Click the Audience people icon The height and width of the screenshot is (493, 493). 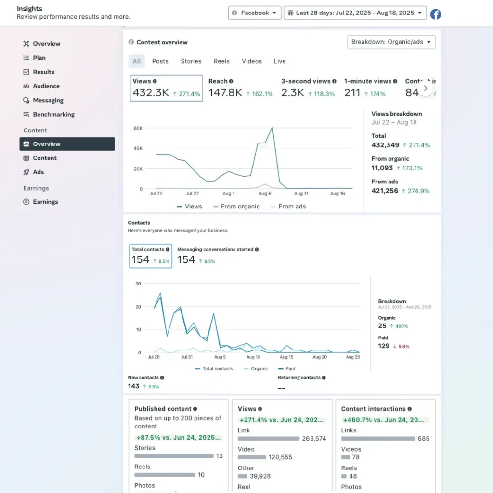[26, 86]
